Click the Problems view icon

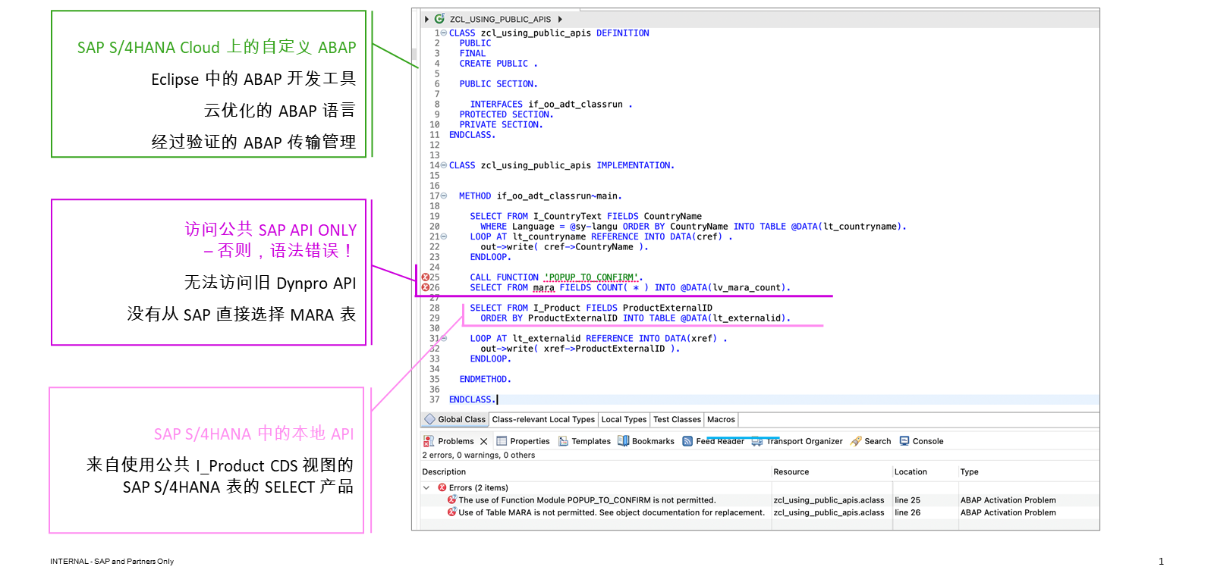(x=429, y=441)
